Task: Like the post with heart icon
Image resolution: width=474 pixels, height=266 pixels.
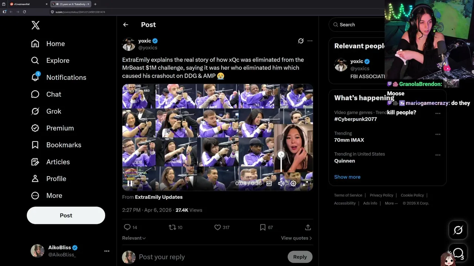Action: pos(218,227)
